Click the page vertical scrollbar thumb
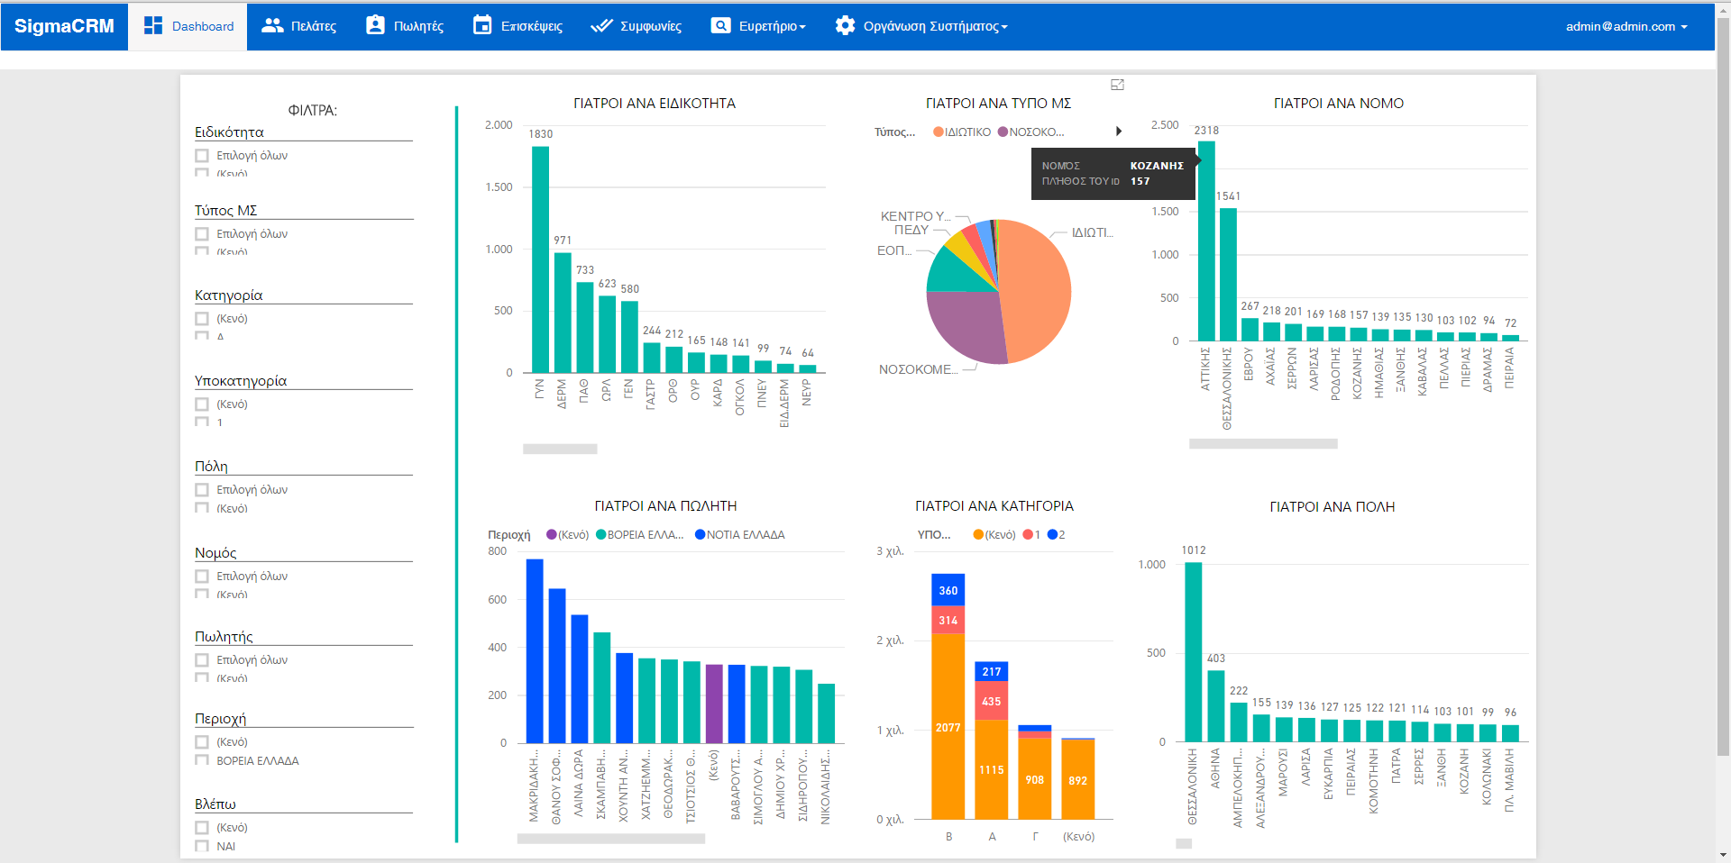1731x863 pixels. point(1723,387)
